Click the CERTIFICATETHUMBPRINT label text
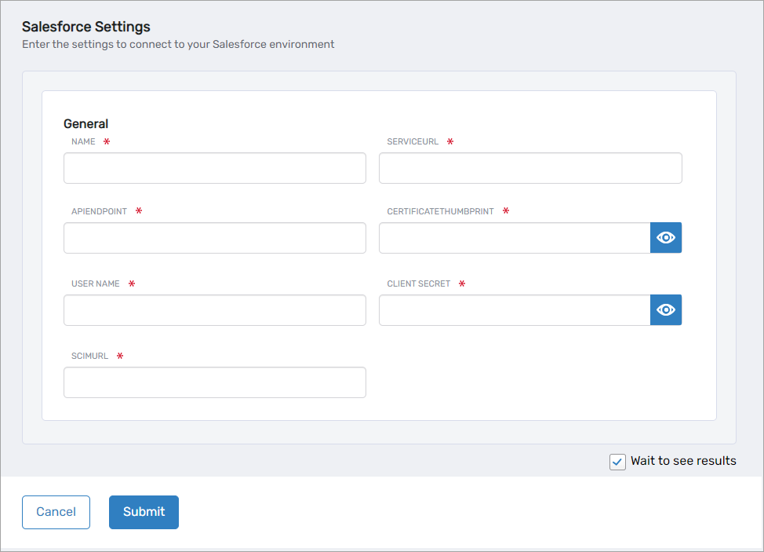 [440, 212]
